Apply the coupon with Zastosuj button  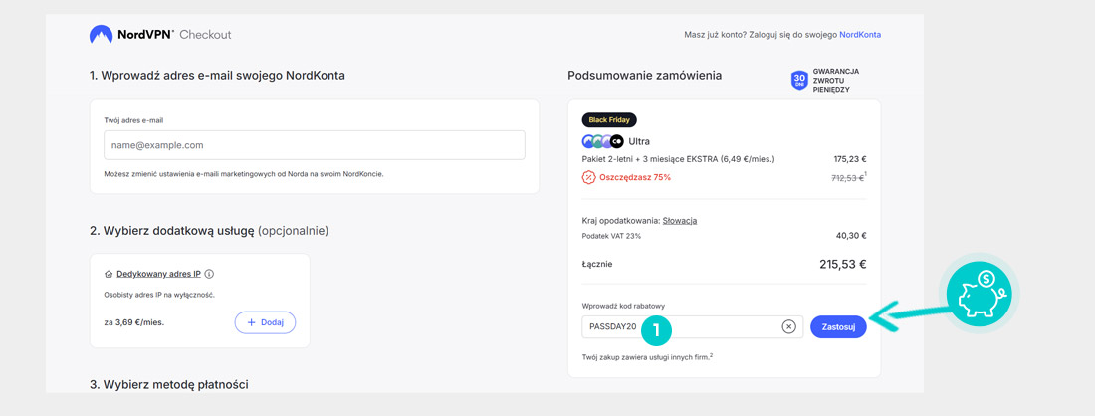838,326
